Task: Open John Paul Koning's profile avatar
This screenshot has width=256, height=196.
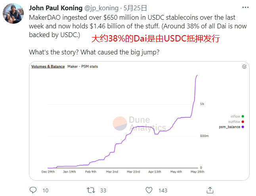Action: point(13,13)
